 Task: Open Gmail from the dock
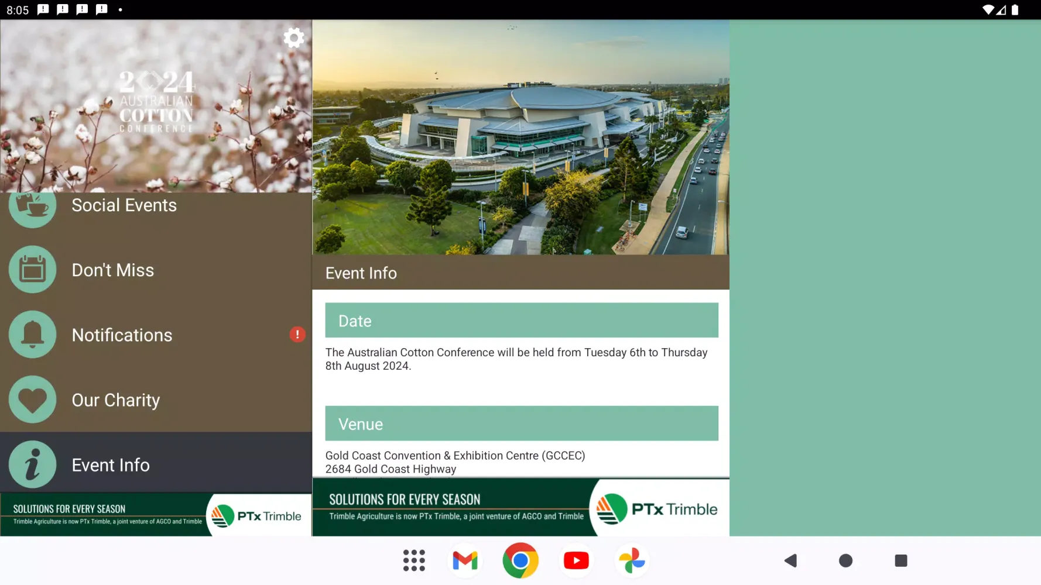[464, 560]
